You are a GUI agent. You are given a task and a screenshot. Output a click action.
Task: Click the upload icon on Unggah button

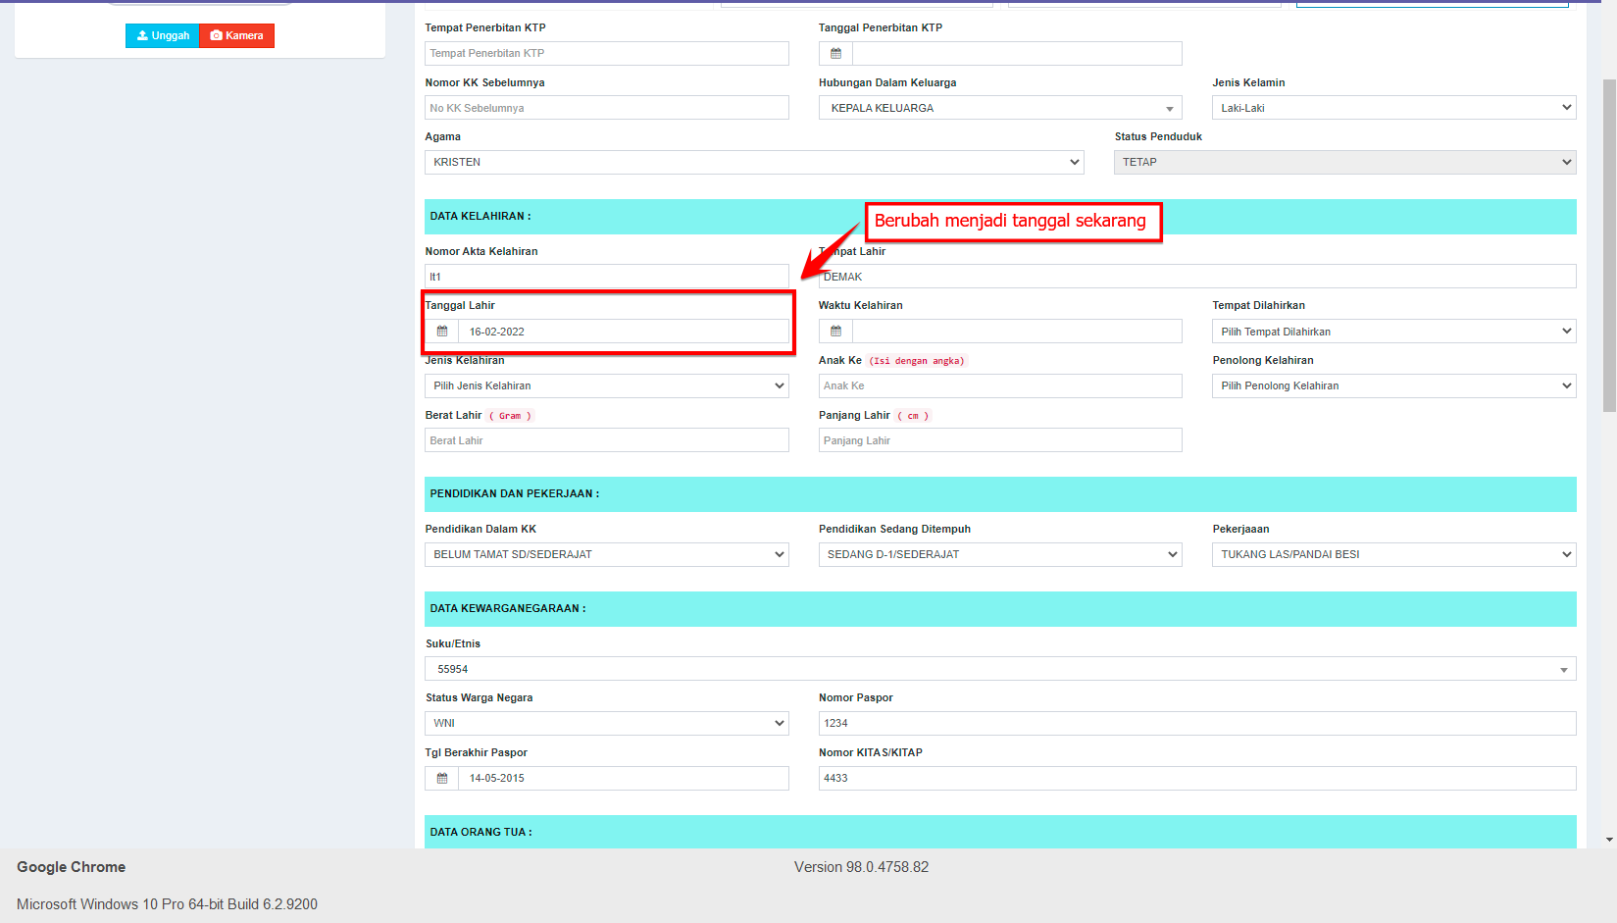point(140,35)
